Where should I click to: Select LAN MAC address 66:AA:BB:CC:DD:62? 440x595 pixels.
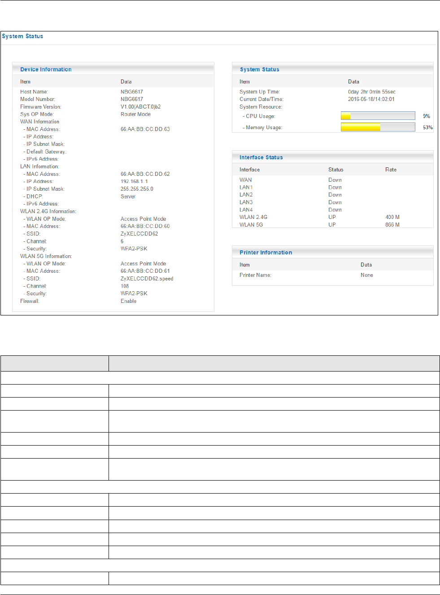coord(145,174)
